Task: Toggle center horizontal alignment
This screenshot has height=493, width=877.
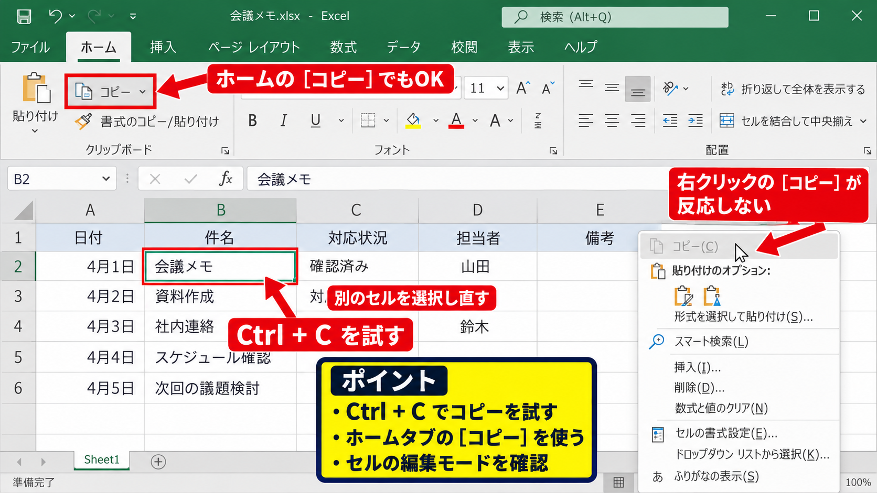Action: click(x=612, y=121)
